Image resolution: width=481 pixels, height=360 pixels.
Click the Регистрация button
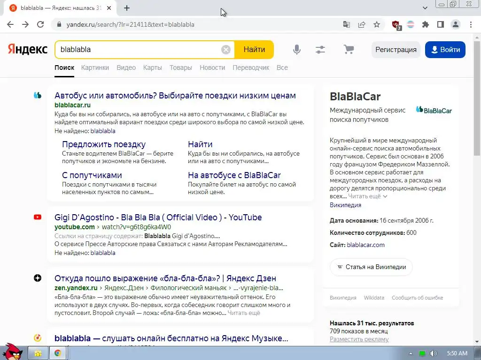(396, 50)
